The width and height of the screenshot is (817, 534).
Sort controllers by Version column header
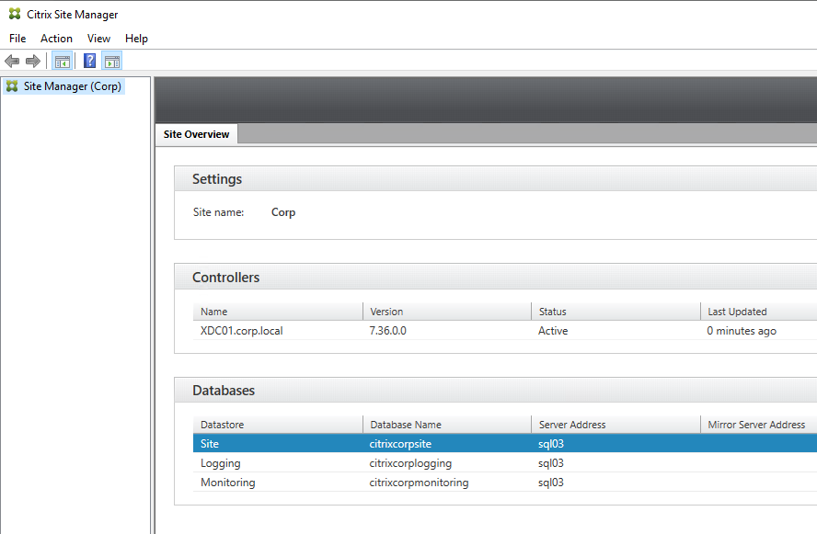pyautogui.click(x=447, y=312)
